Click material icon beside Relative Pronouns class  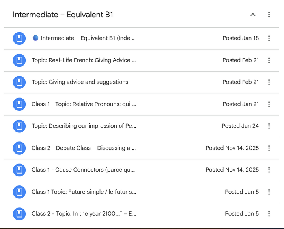(x=19, y=104)
